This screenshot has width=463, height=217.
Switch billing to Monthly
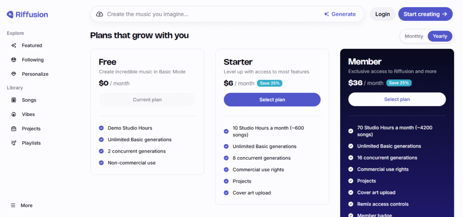pos(414,36)
